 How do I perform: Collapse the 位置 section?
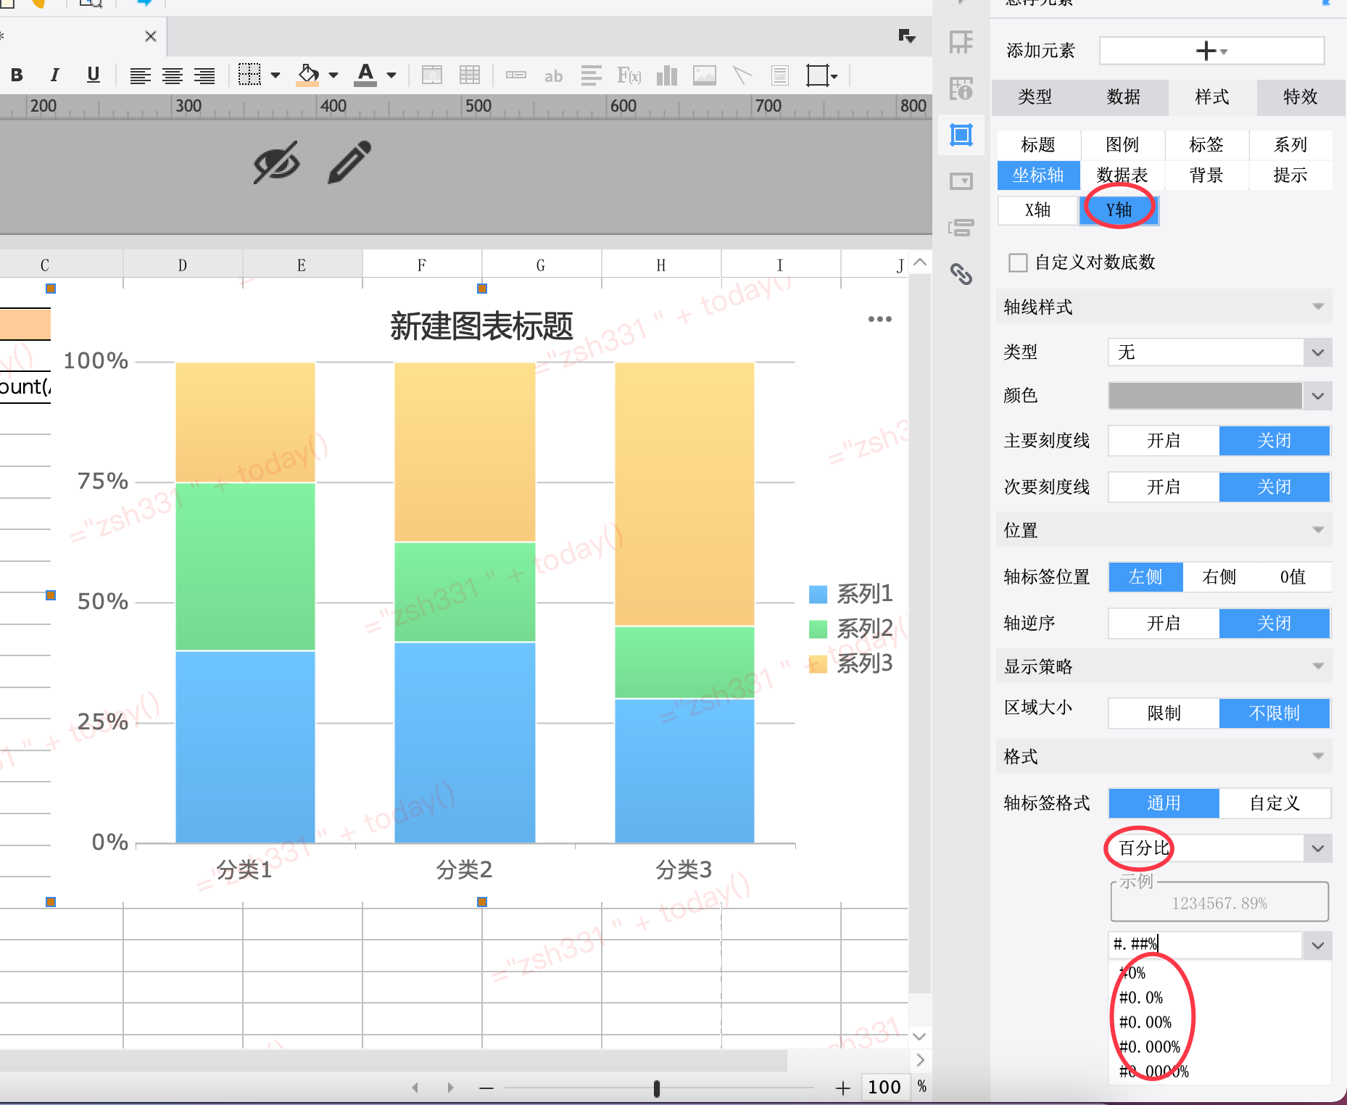[1318, 531]
